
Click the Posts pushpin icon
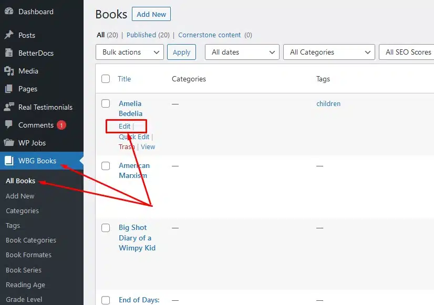[x=9, y=35]
